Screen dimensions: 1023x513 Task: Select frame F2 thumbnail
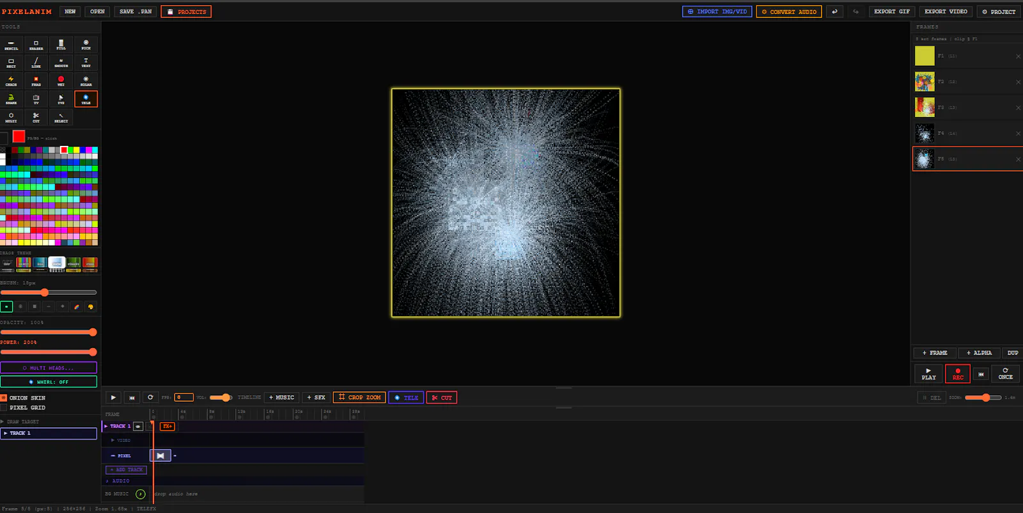point(925,82)
